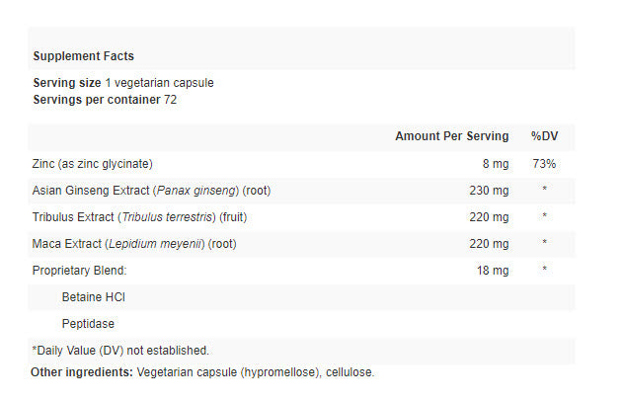Select the %DV column header

(x=544, y=136)
